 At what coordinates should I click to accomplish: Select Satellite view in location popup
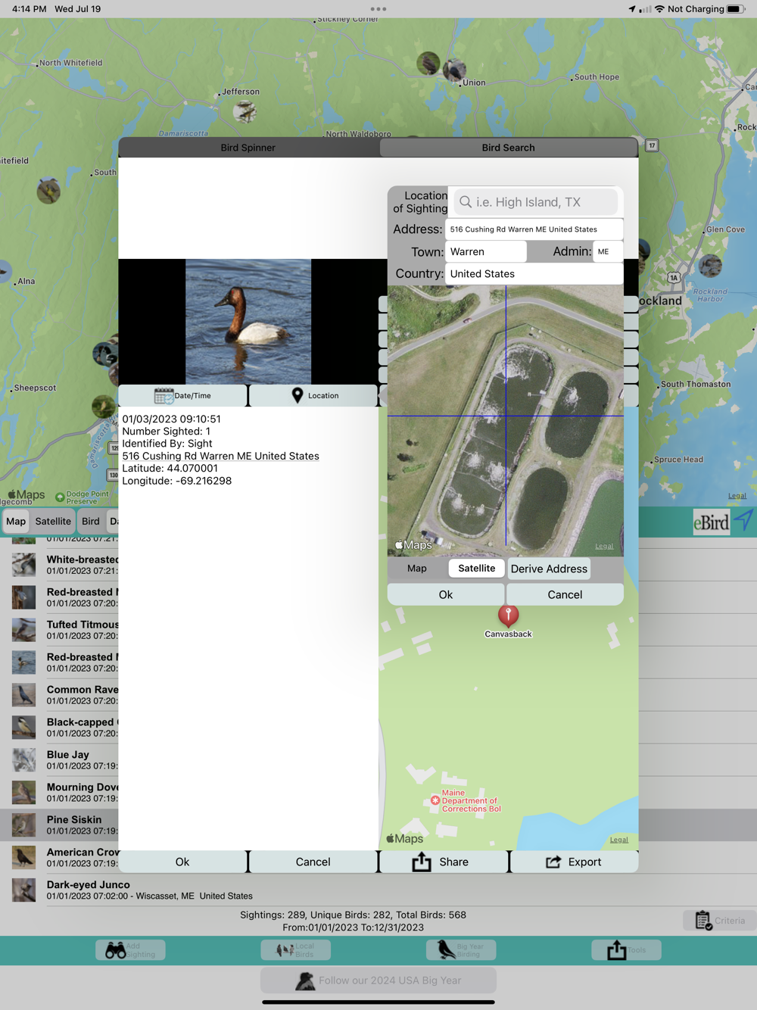[x=477, y=569]
